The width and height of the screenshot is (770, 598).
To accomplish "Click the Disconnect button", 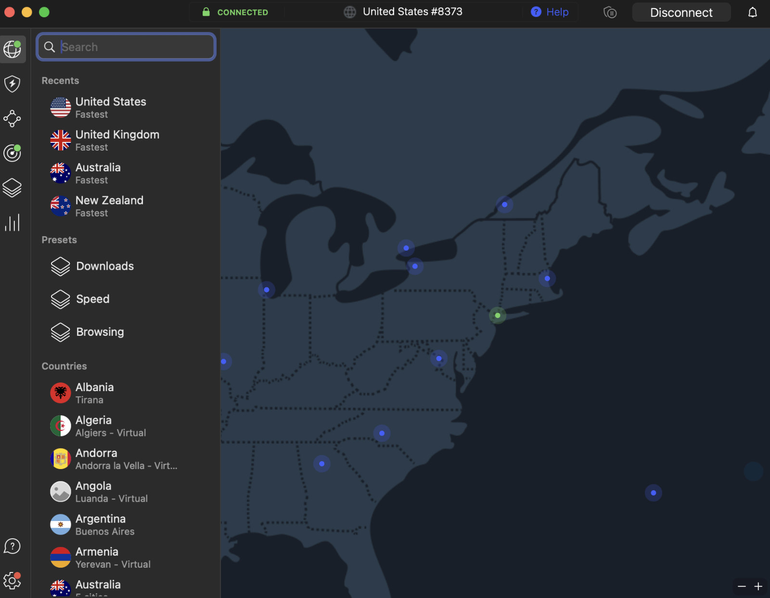I will coord(681,12).
